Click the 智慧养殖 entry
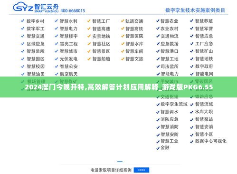 pyautogui.click(x=204, y=21)
